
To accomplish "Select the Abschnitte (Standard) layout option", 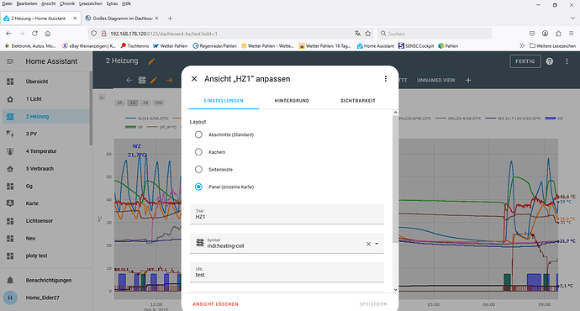I will 198,134.
